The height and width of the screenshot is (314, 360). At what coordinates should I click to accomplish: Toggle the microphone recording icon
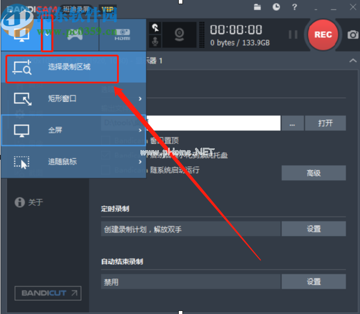pos(155,41)
